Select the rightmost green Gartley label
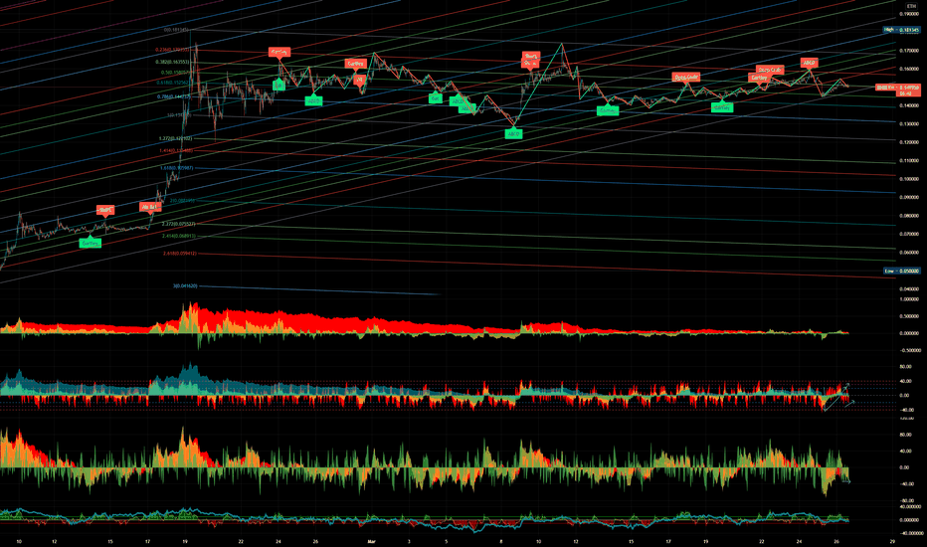Image resolution: width=927 pixels, height=547 pixels. [x=721, y=107]
